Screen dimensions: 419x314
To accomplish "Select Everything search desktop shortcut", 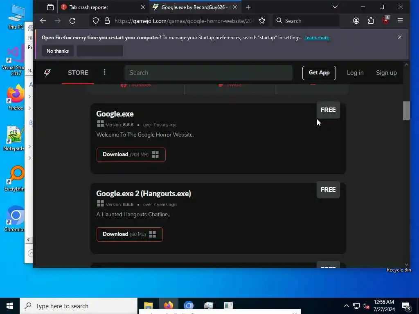I will tap(14, 179).
